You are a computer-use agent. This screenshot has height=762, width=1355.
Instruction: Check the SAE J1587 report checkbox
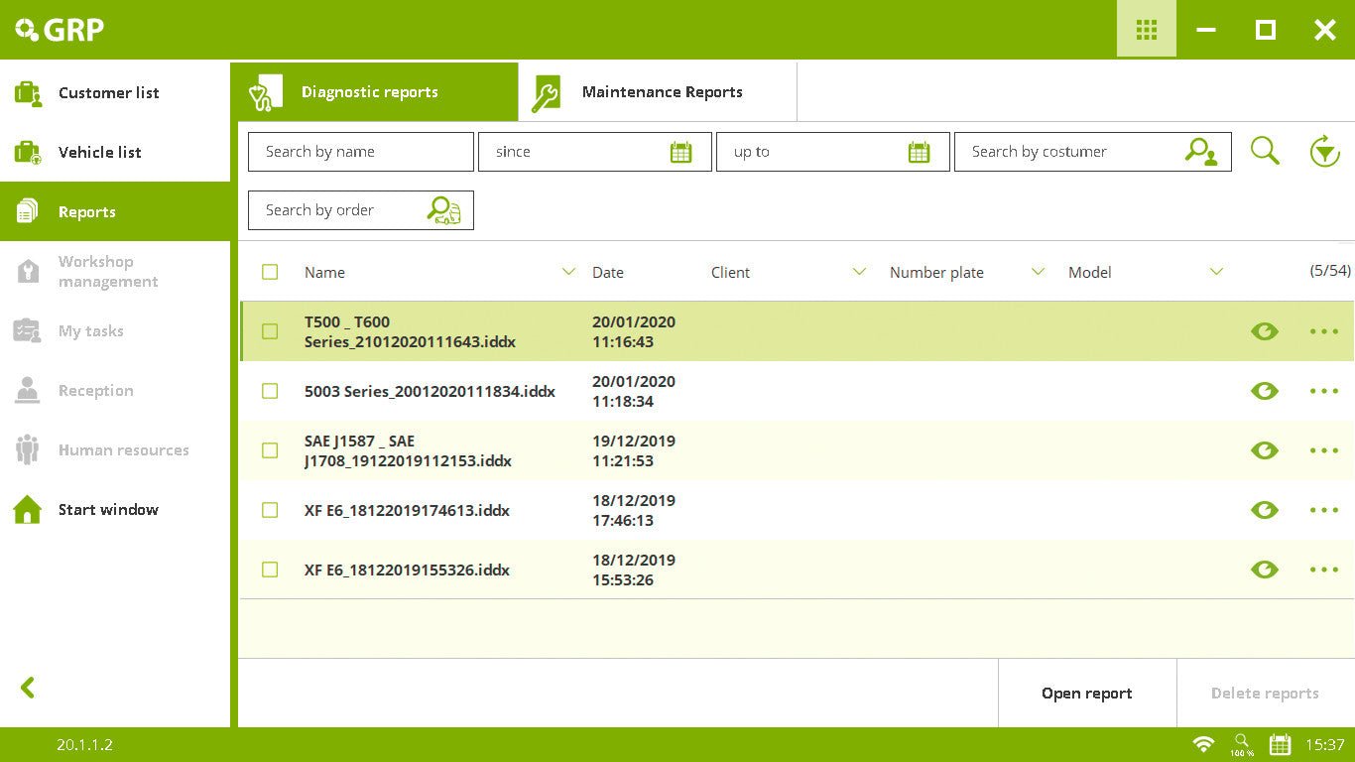270,450
